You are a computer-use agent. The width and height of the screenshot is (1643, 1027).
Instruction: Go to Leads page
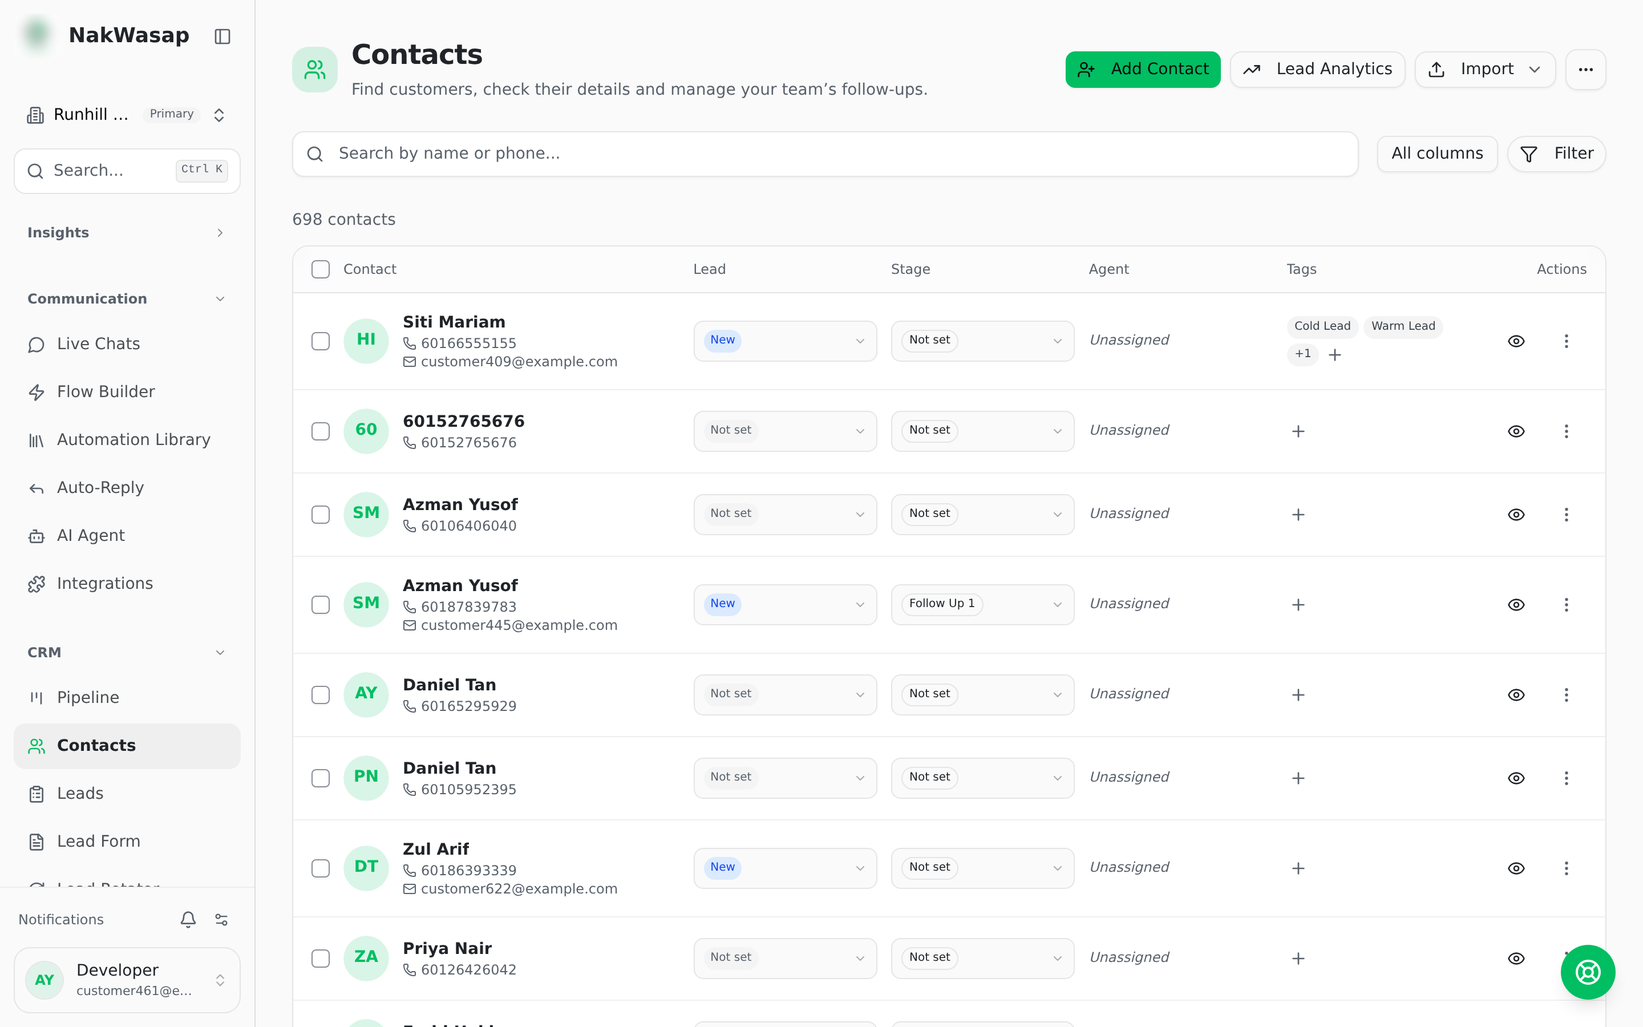click(x=127, y=793)
